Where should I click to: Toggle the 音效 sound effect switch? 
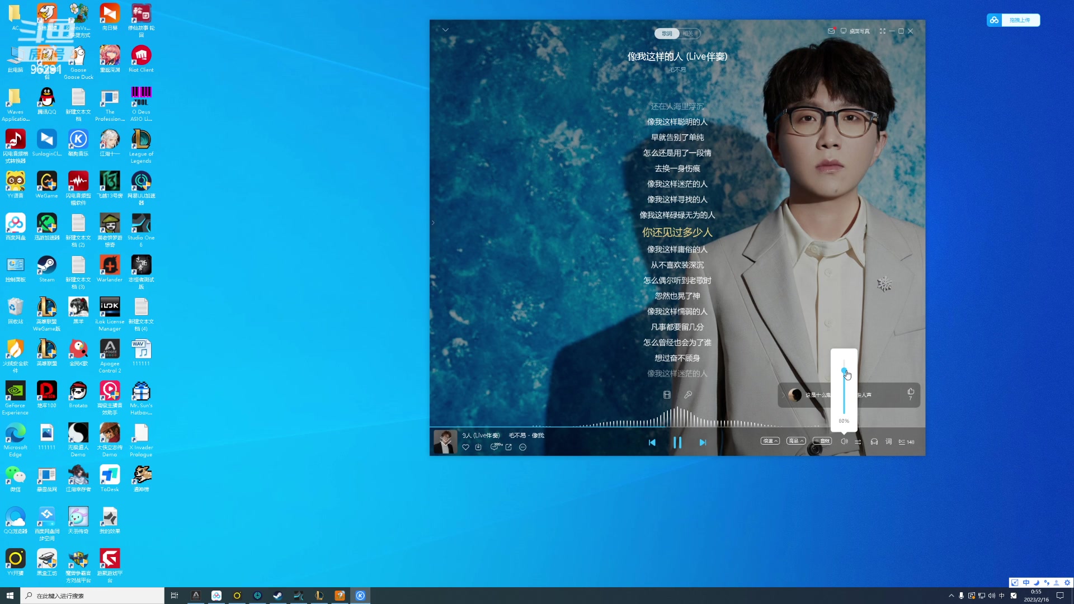pos(822,441)
